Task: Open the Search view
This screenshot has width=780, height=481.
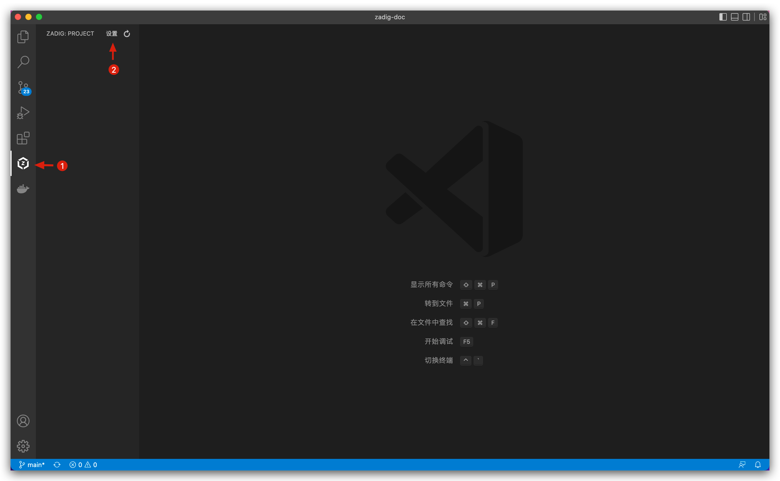Action: click(x=23, y=62)
